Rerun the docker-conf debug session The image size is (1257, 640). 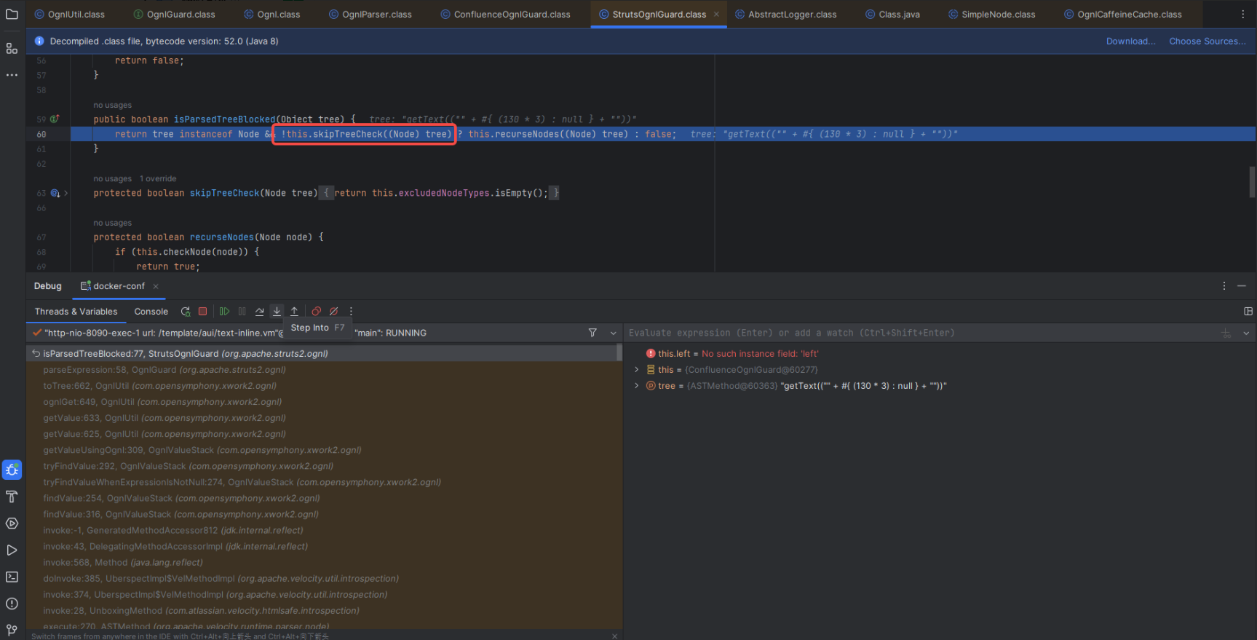186,312
